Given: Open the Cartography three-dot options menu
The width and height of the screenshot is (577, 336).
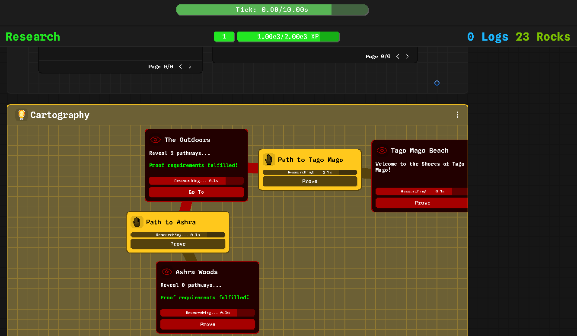Looking at the screenshot, I should coord(457,115).
